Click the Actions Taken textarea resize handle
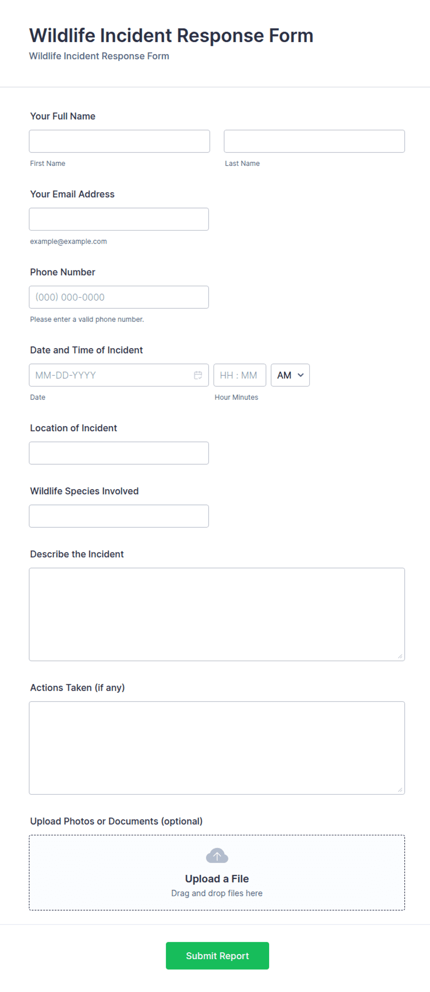Screen dimensions: 430x992 tap(400, 790)
